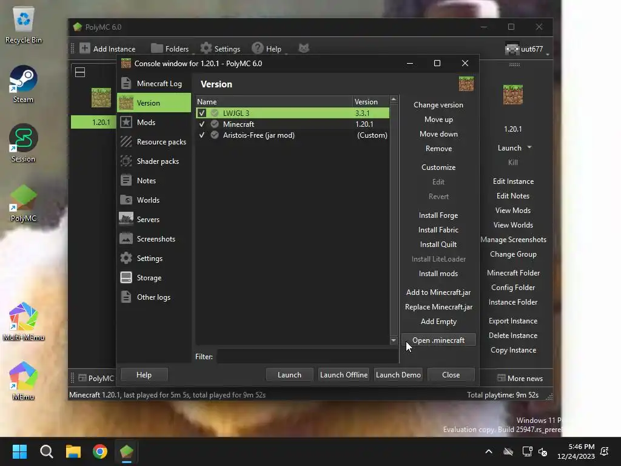The height and width of the screenshot is (466, 621).
Task: Click Edit Instance in main window
Action: click(513, 181)
